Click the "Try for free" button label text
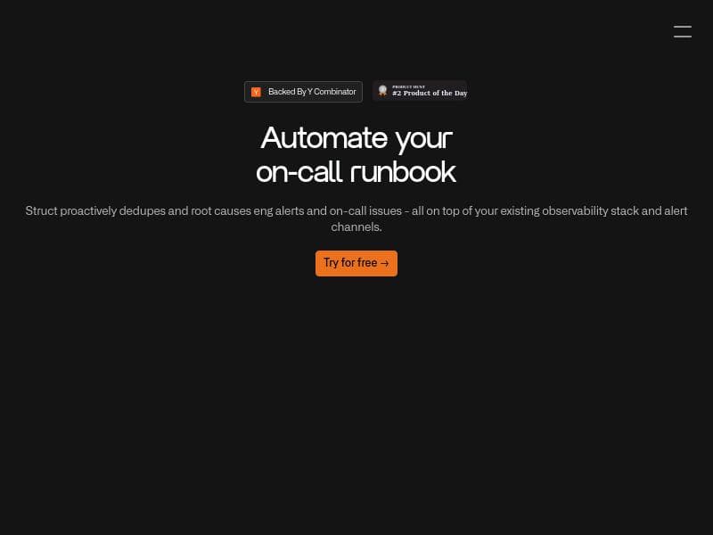 pos(350,263)
